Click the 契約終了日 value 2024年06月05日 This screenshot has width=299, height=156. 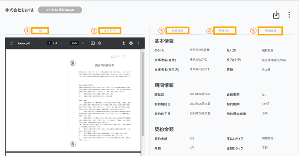(x=200, y=114)
